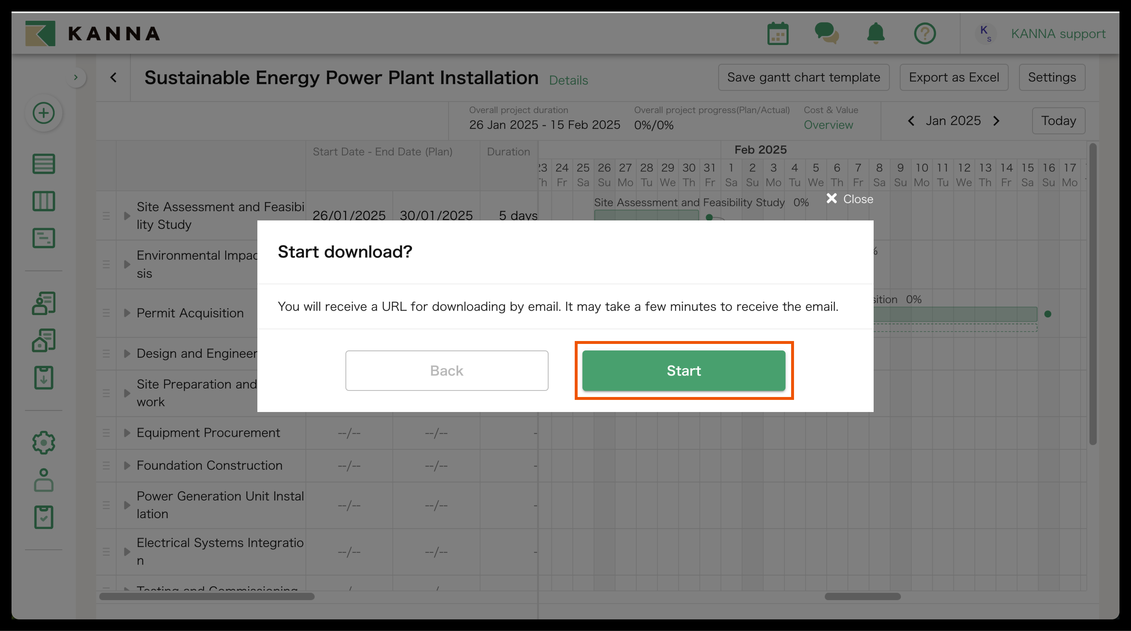Expand the Equipment Procurement row
Screen dimensions: 1131x631
click(x=127, y=433)
